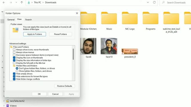Close the Folder Options dialog

click(77, 13)
